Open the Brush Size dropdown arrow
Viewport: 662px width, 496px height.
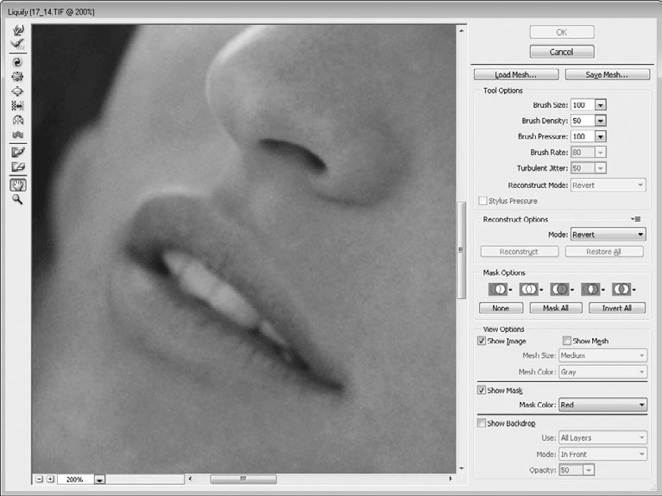601,104
